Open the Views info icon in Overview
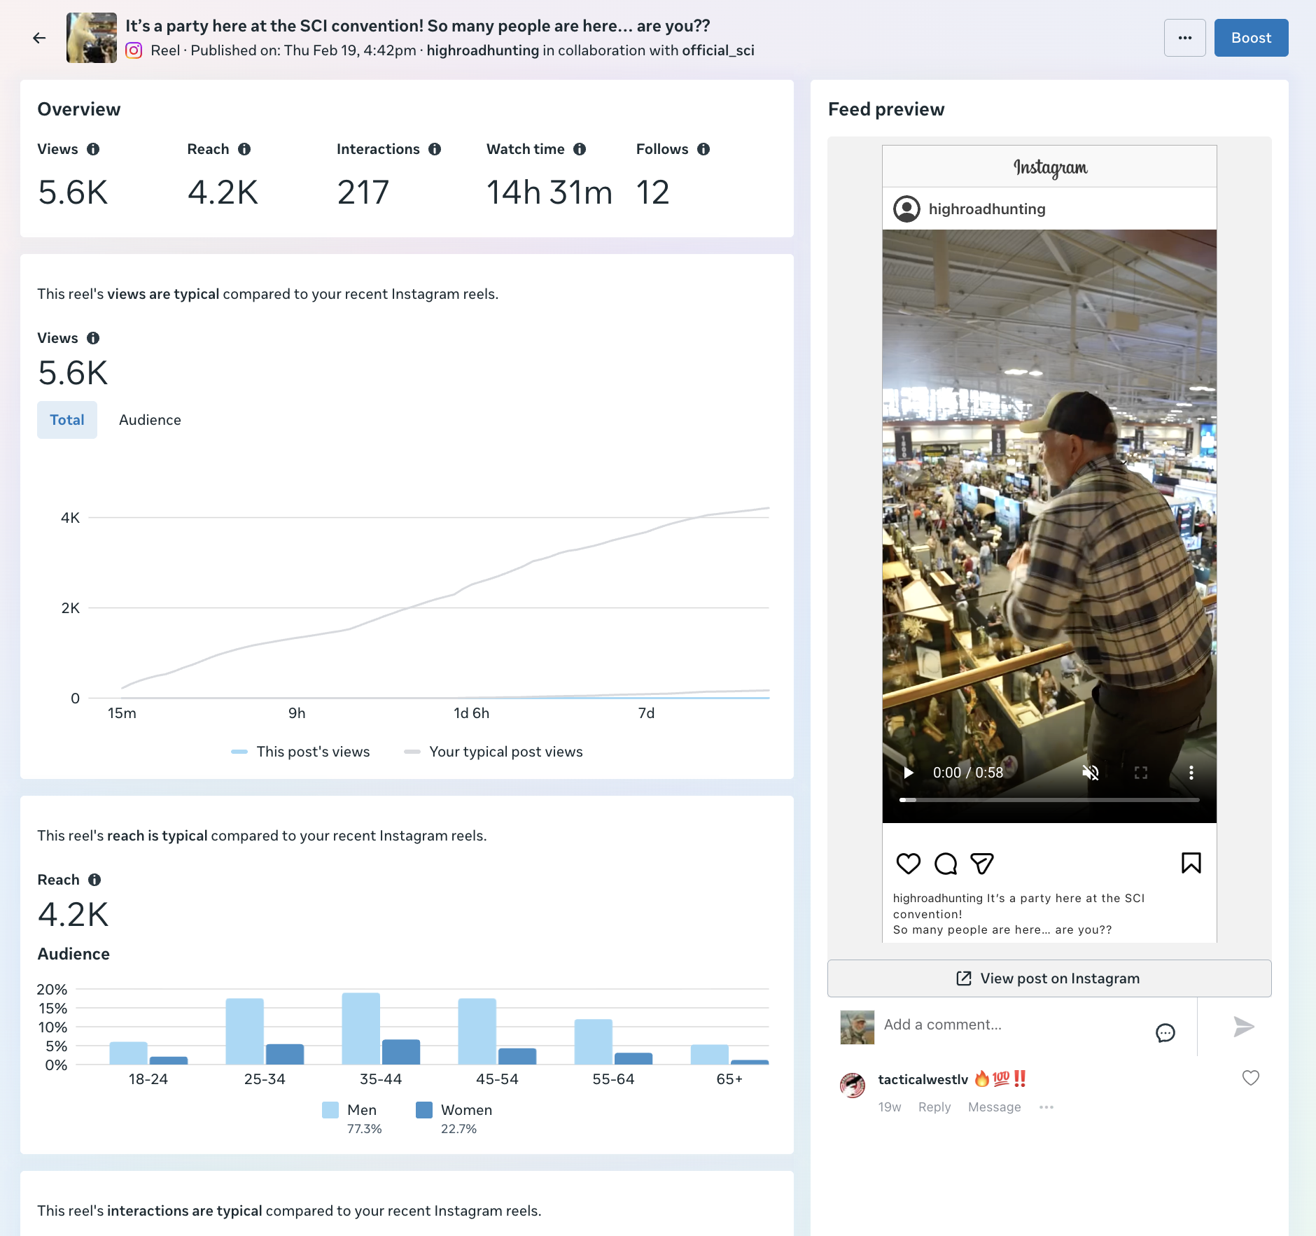 [93, 149]
